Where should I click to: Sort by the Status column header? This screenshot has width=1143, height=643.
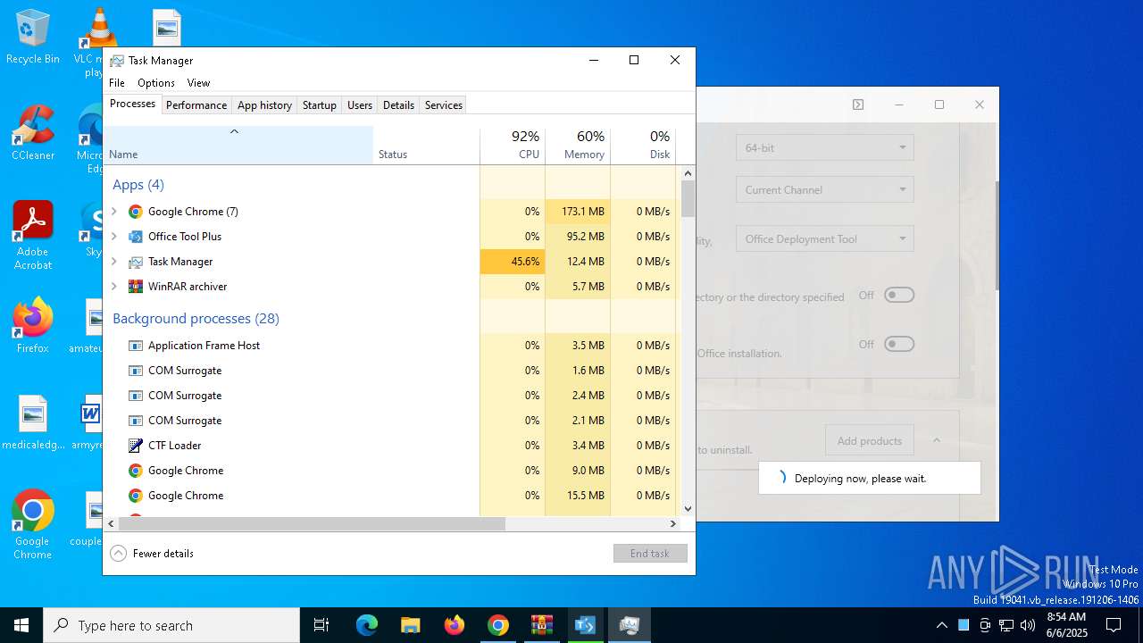427,146
